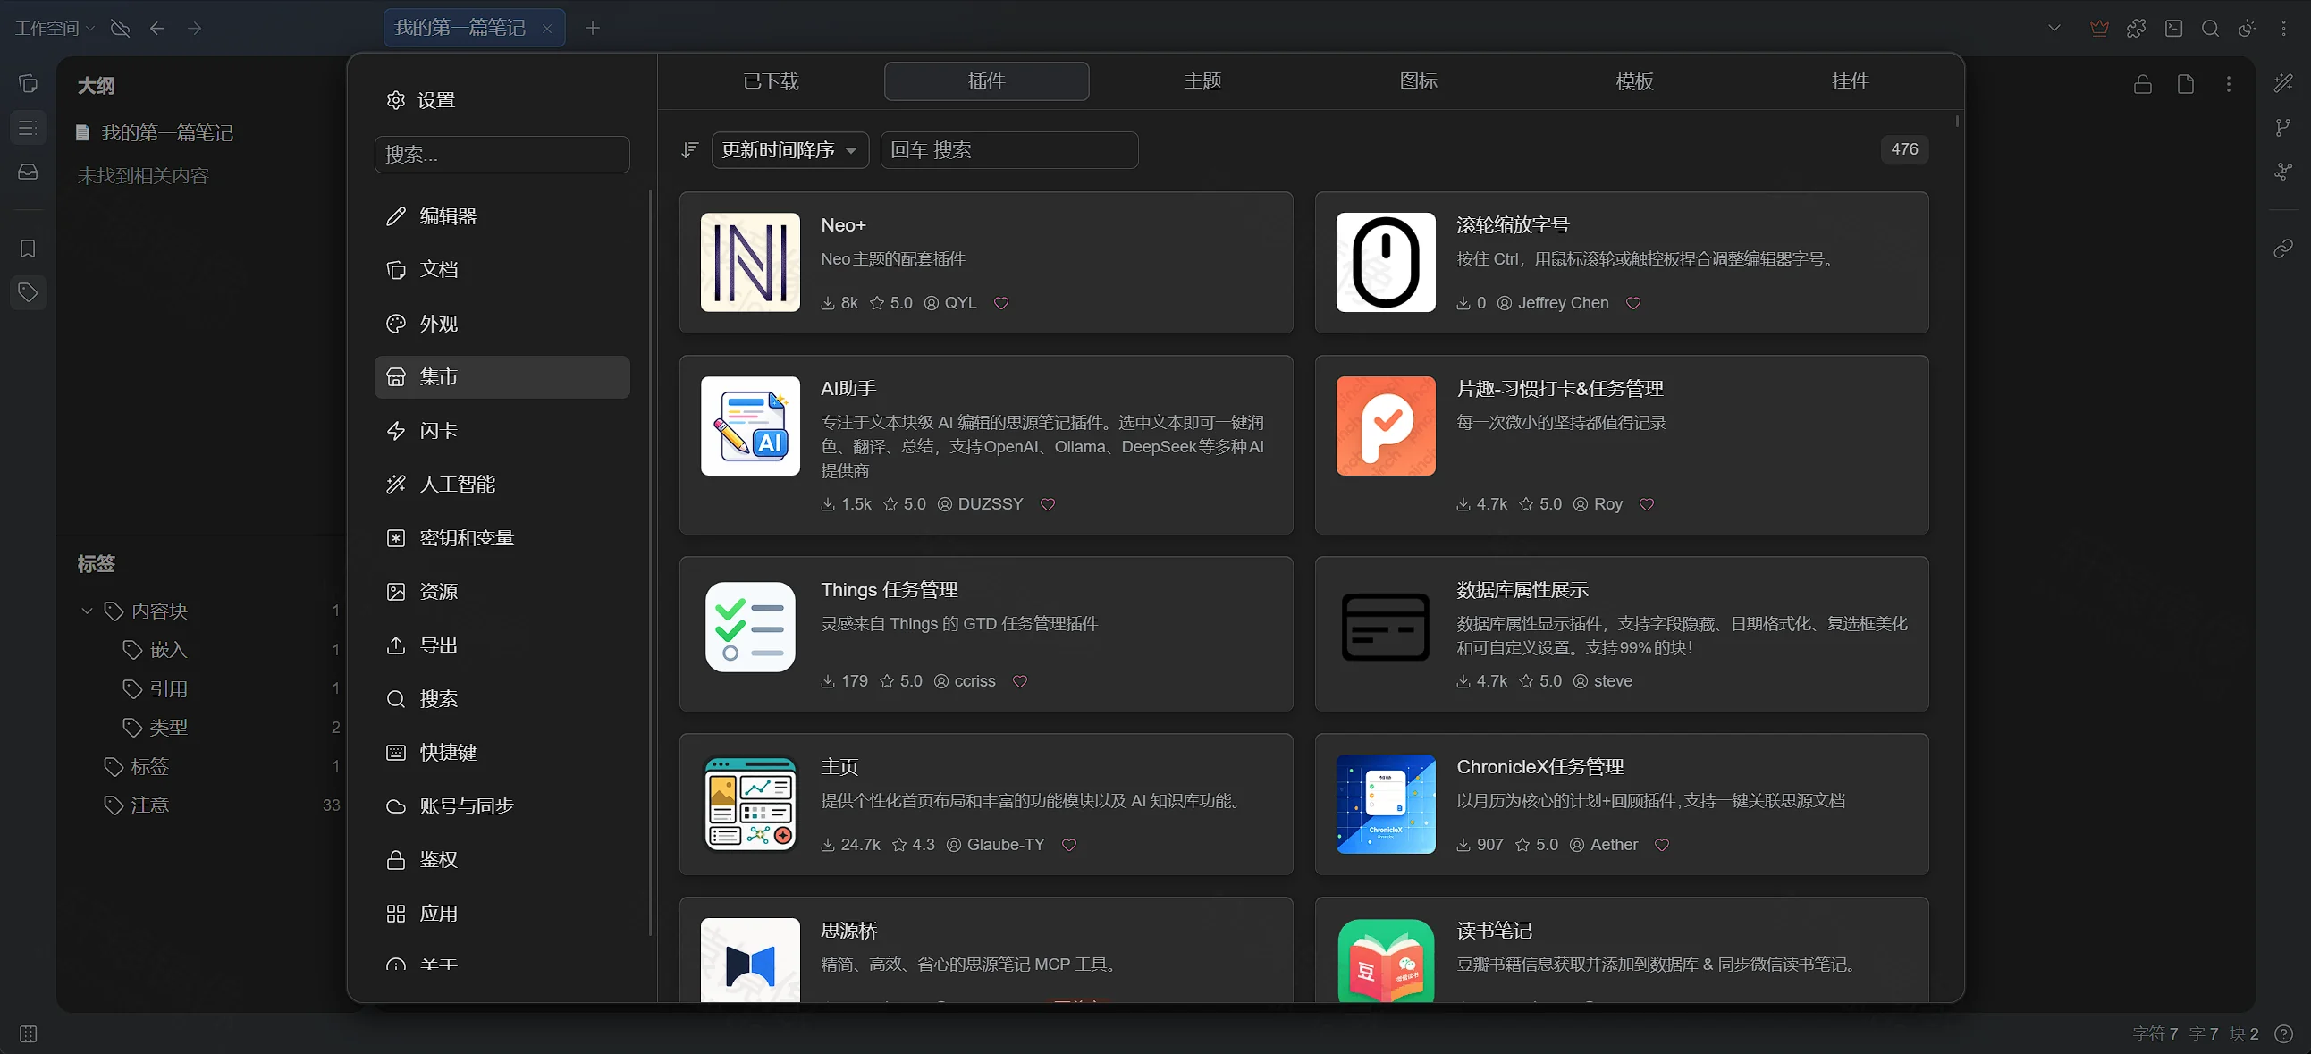Image resolution: width=2311 pixels, height=1054 pixels.
Task: Close the 我的第一篇笔记 tab
Action: [x=547, y=29]
